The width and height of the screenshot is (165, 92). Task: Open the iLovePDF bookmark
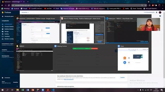coord(36,8)
